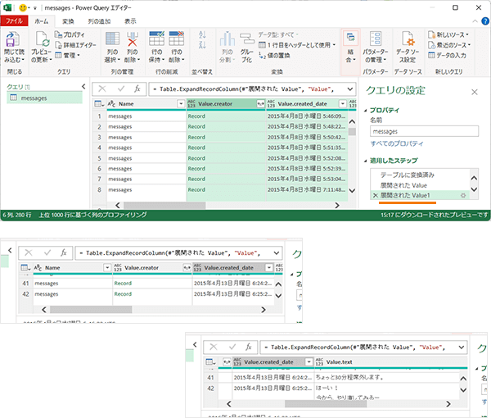Open the gear settings for 展開された Value1

[x=463, y=195]
